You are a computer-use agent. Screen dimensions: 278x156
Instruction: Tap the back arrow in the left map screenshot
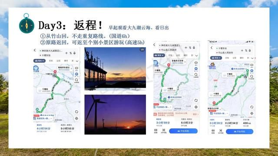pos(35,50)
